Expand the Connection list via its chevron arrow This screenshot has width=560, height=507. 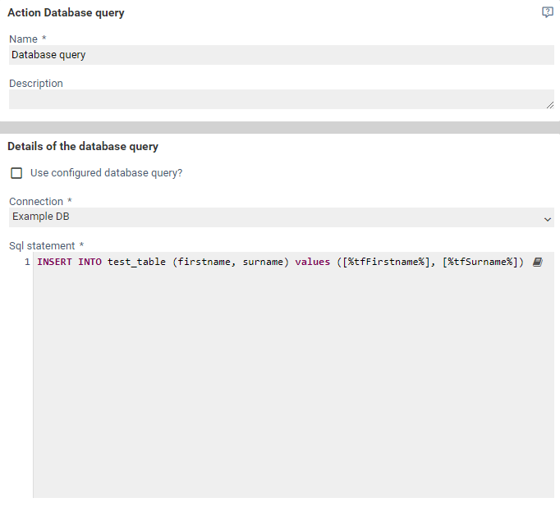(x=548, y=219)
